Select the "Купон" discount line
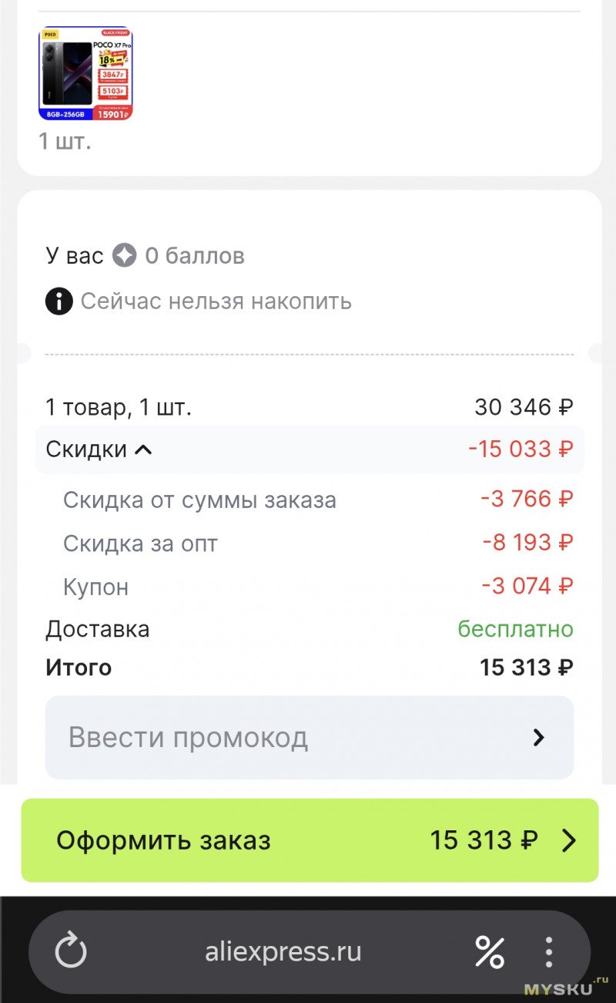Screen dimensions: 616x1003 (95, 587)
